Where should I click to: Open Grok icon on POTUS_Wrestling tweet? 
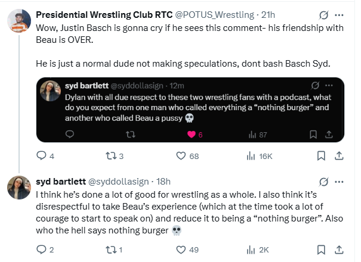[x=323, y=15]
